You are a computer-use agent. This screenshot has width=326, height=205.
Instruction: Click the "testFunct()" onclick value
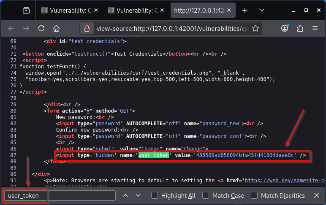point(91,54)
